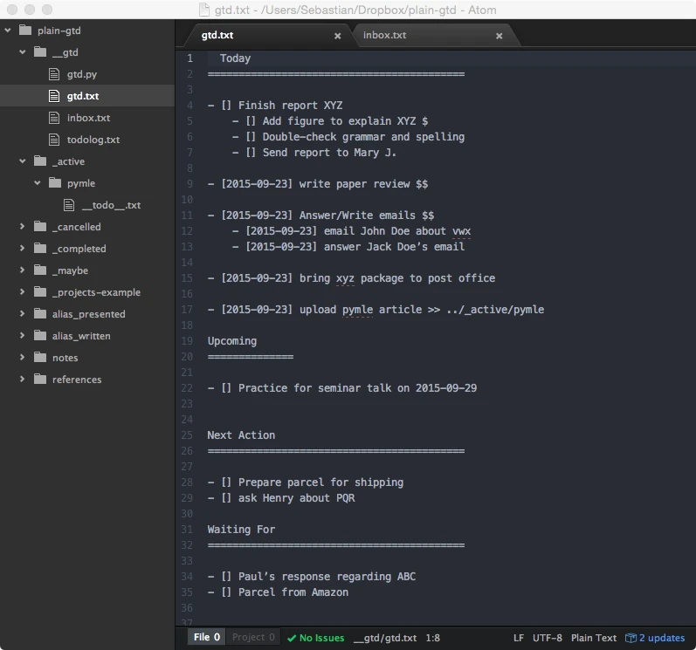Screen dimensions: 696x650
Task: Close the inbox.txt tab
Action: click(x=499, y=36)
